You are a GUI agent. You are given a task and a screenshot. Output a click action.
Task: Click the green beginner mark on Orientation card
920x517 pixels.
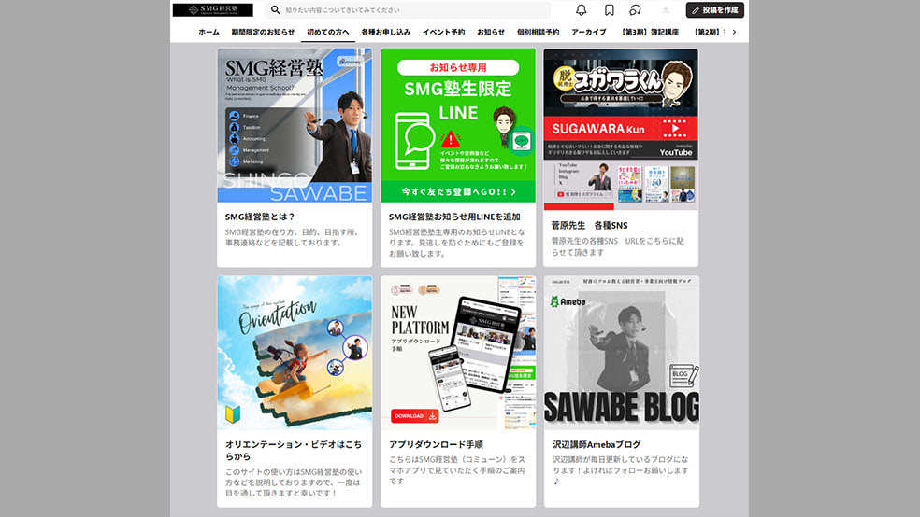tap(231, 414)
